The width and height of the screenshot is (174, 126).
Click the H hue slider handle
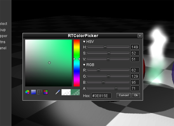(105, 47)
